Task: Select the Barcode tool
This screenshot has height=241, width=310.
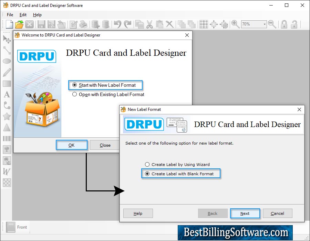Action: pyautogui.click(x=7, y=138)
